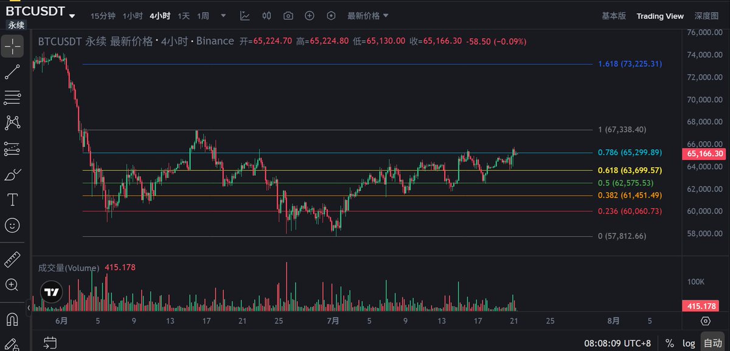Click the 收=65,166.30 close value in legend
Image resolution: width=730 pixels, height=351 pixels.
pyautogui.click(x=436, y=41)
